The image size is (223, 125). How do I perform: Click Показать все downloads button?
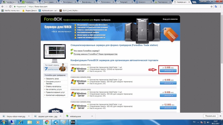[211, 116]
